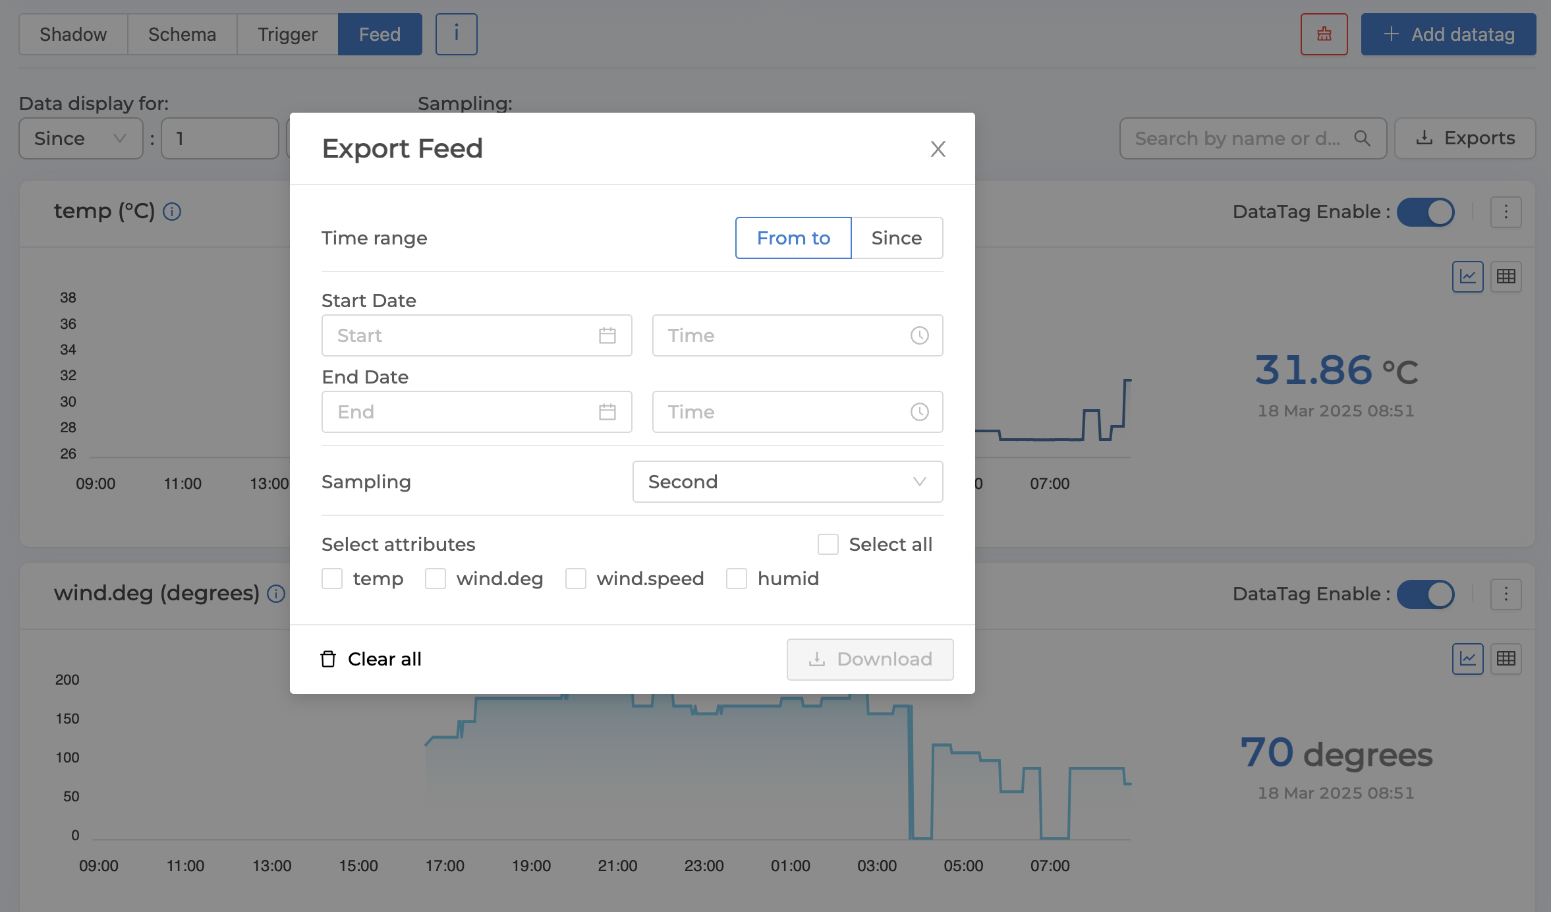Screen dimensions: 1551x912
Task: Show wind.deg panel chart view icon
Action: [x=1467, y=658]
